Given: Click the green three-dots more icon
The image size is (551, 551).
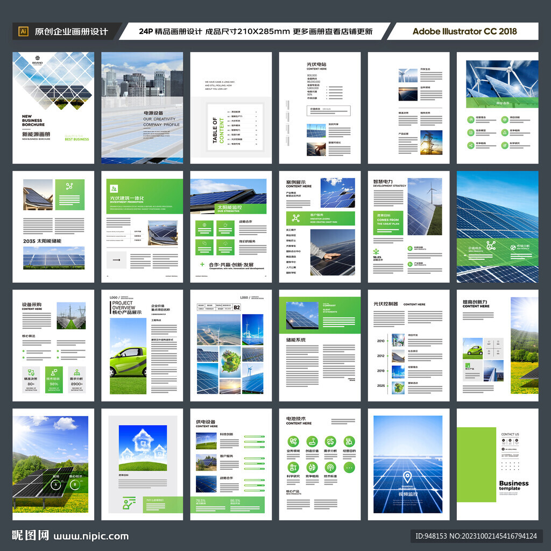Looking at the screenshot, I should coord(349,468).
